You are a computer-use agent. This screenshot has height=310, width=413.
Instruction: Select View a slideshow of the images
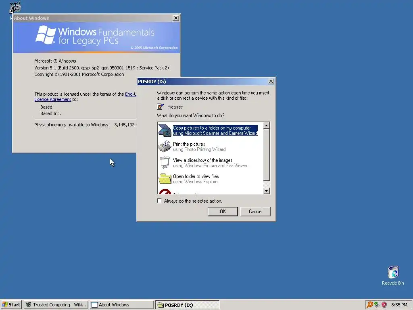coord(210,163)
